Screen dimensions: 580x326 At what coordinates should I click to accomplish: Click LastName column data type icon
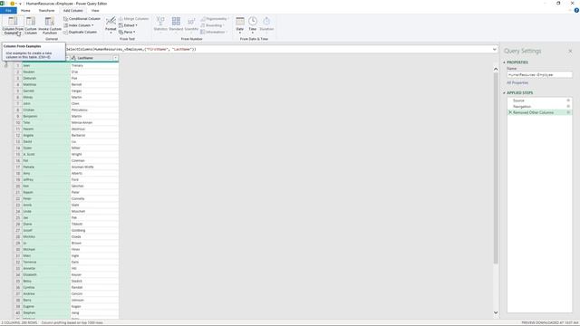click(73, 58)
